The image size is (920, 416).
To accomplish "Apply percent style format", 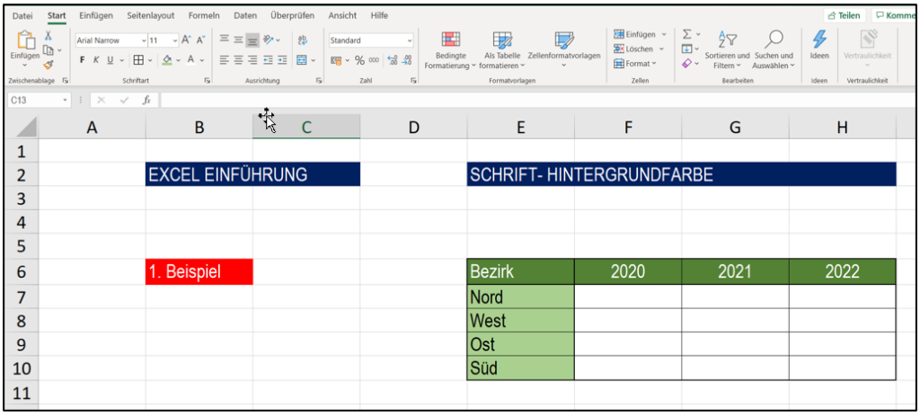I will (x=359, y=60).
